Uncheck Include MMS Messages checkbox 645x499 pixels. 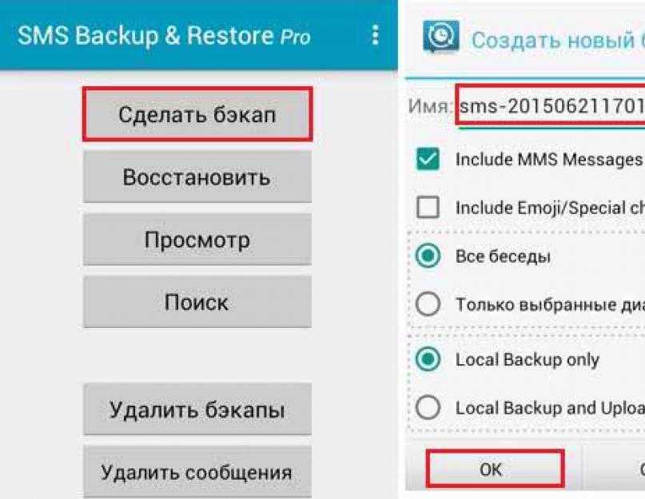428,159
